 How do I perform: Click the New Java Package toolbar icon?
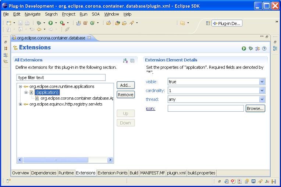85,23
